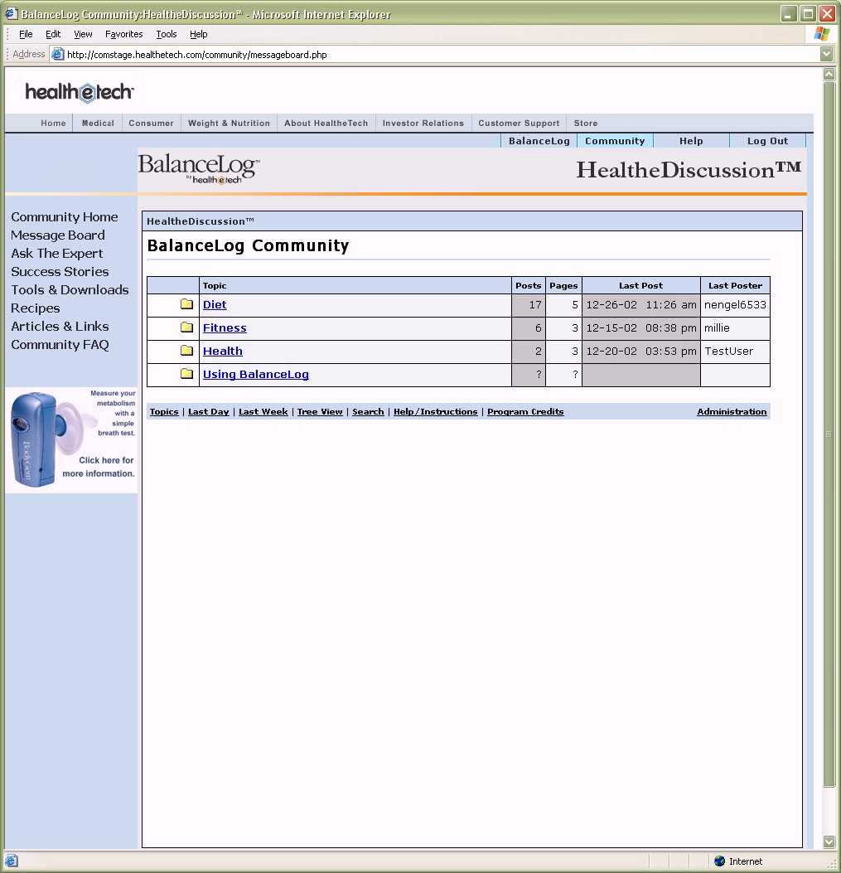Click the BalanceLog banner logo
Screen dimensions: 841x873
199,167
